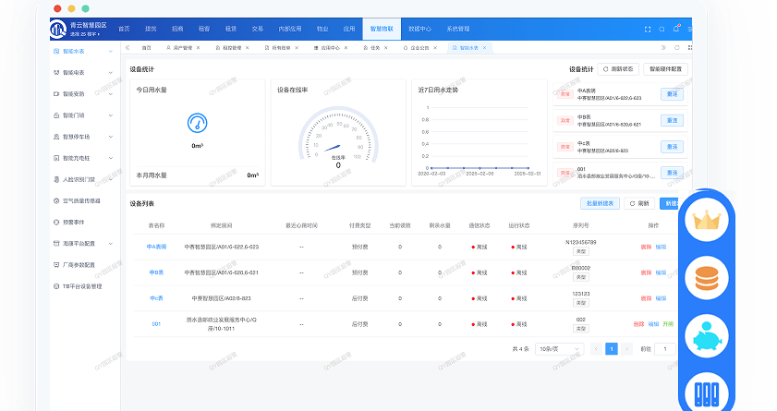Open the 首页 top menu
This screenshot has width=777, height=411.
[x=124, y=29]
